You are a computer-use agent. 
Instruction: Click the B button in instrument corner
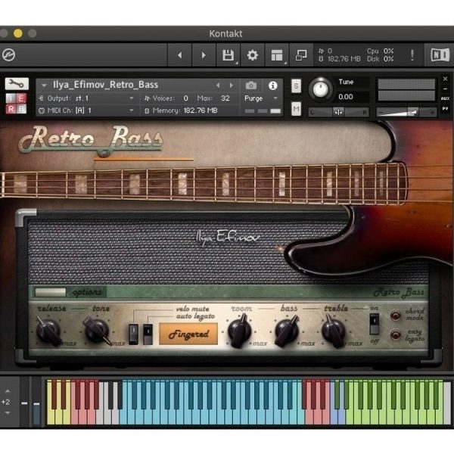[21, 109]
